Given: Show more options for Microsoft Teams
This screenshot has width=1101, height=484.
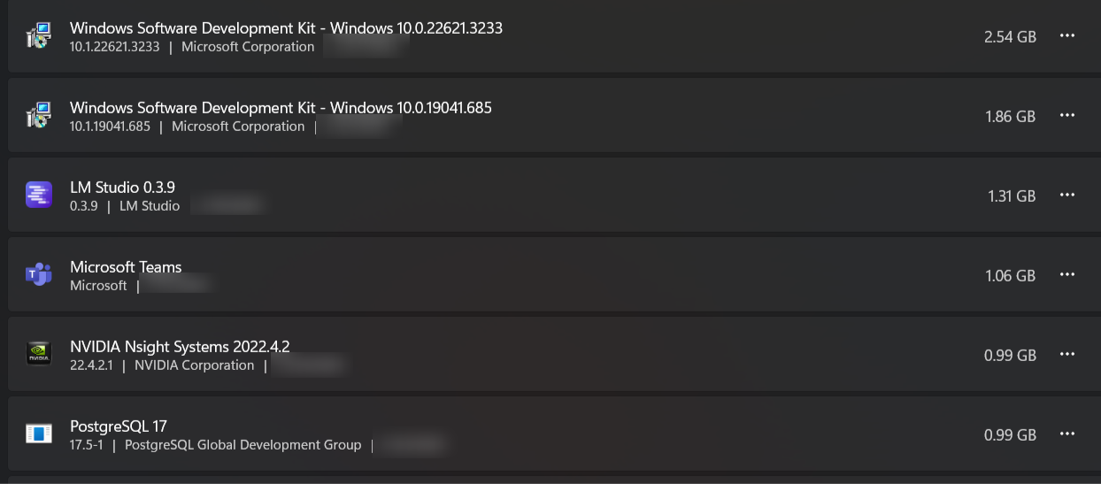Looking at the screenshot, I should point(1066,275).
